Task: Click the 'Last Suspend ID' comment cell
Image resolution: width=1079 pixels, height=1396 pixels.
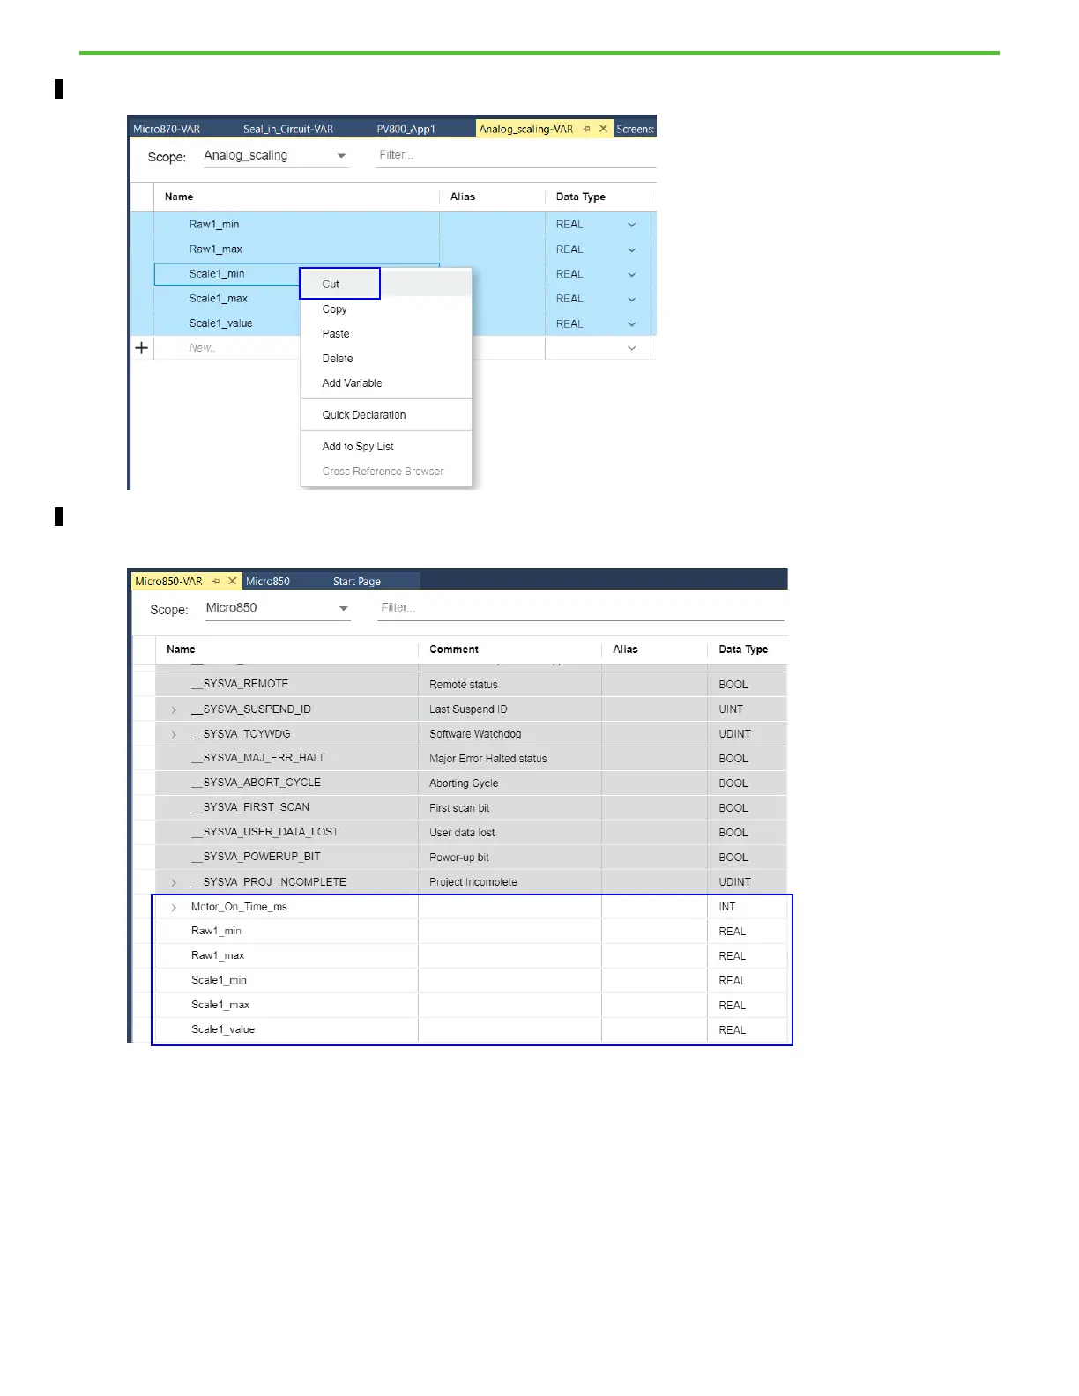Action: pos(510,709)
